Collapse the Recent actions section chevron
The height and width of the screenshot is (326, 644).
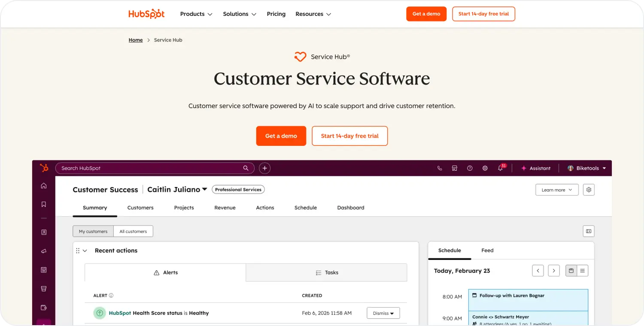pos(85,251)
